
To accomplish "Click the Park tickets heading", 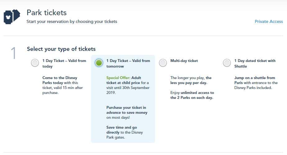I will [47, 13].
